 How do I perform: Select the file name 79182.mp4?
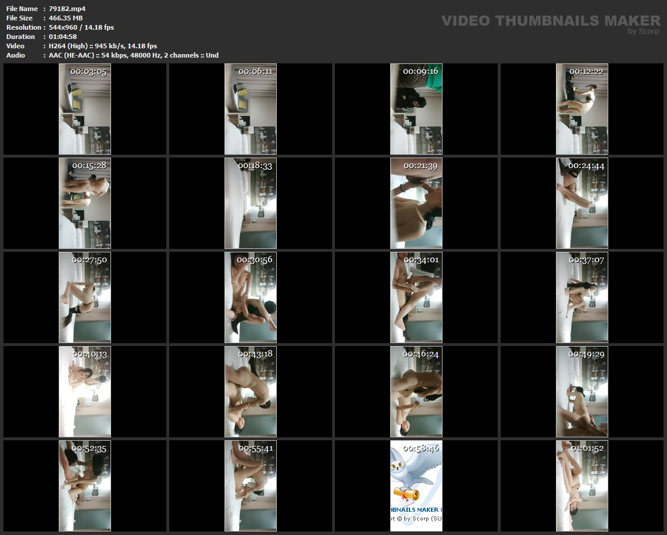pyautogui.click(x=67, y=9)
